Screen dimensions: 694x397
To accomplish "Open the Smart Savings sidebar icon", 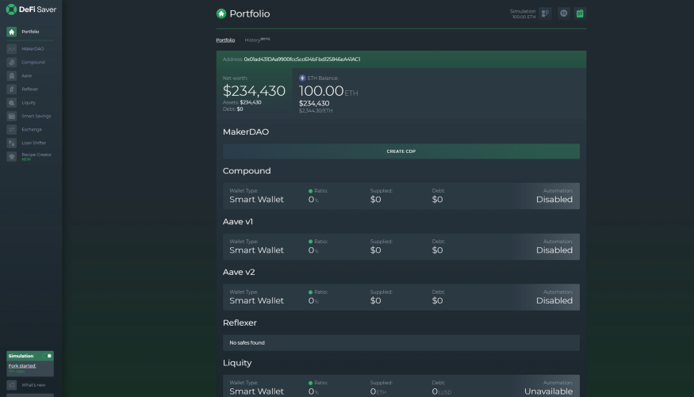I will tap(12, 116).
